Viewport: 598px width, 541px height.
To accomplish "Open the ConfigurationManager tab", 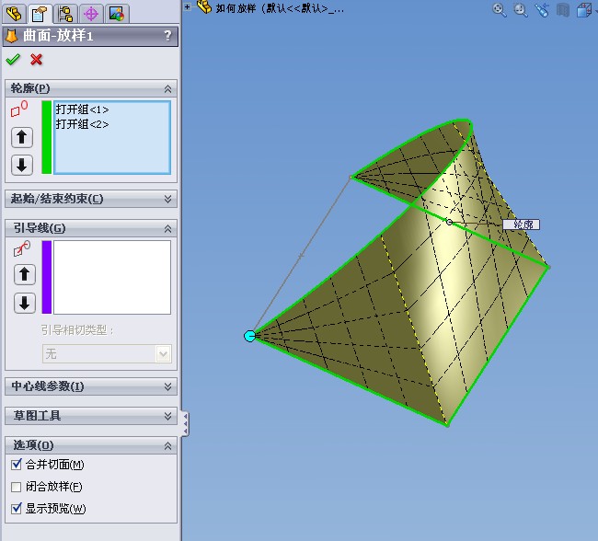I will [x=65, y=14].
